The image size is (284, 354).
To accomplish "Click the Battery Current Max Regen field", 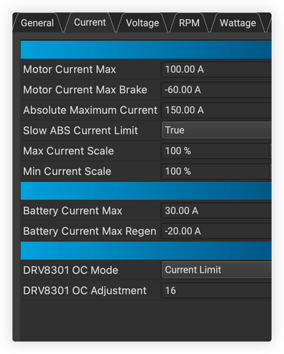I will (x=217, y=231).
